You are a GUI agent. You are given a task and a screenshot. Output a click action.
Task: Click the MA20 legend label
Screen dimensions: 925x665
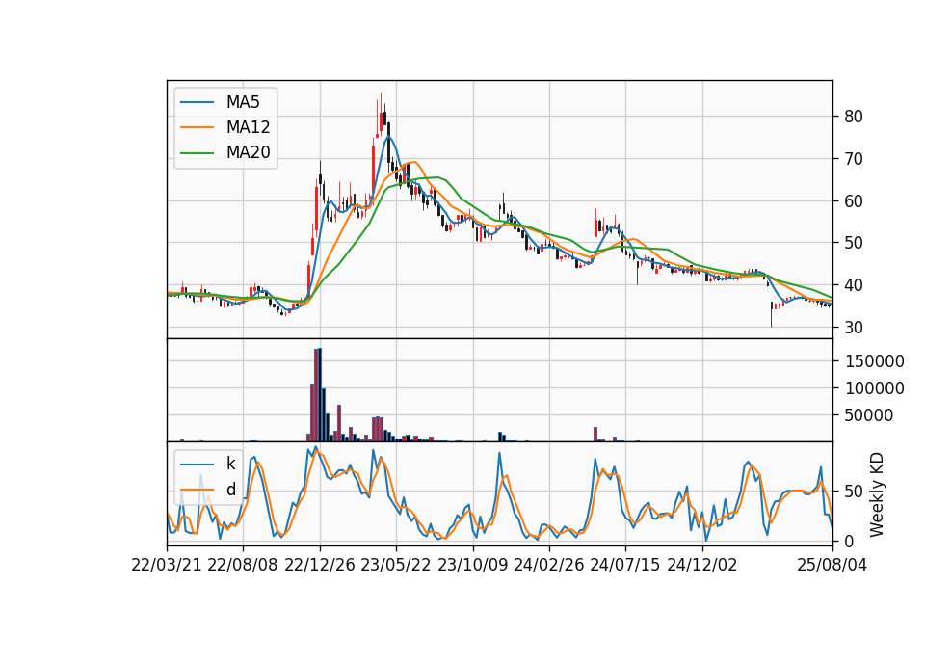[x=248, y=153]
